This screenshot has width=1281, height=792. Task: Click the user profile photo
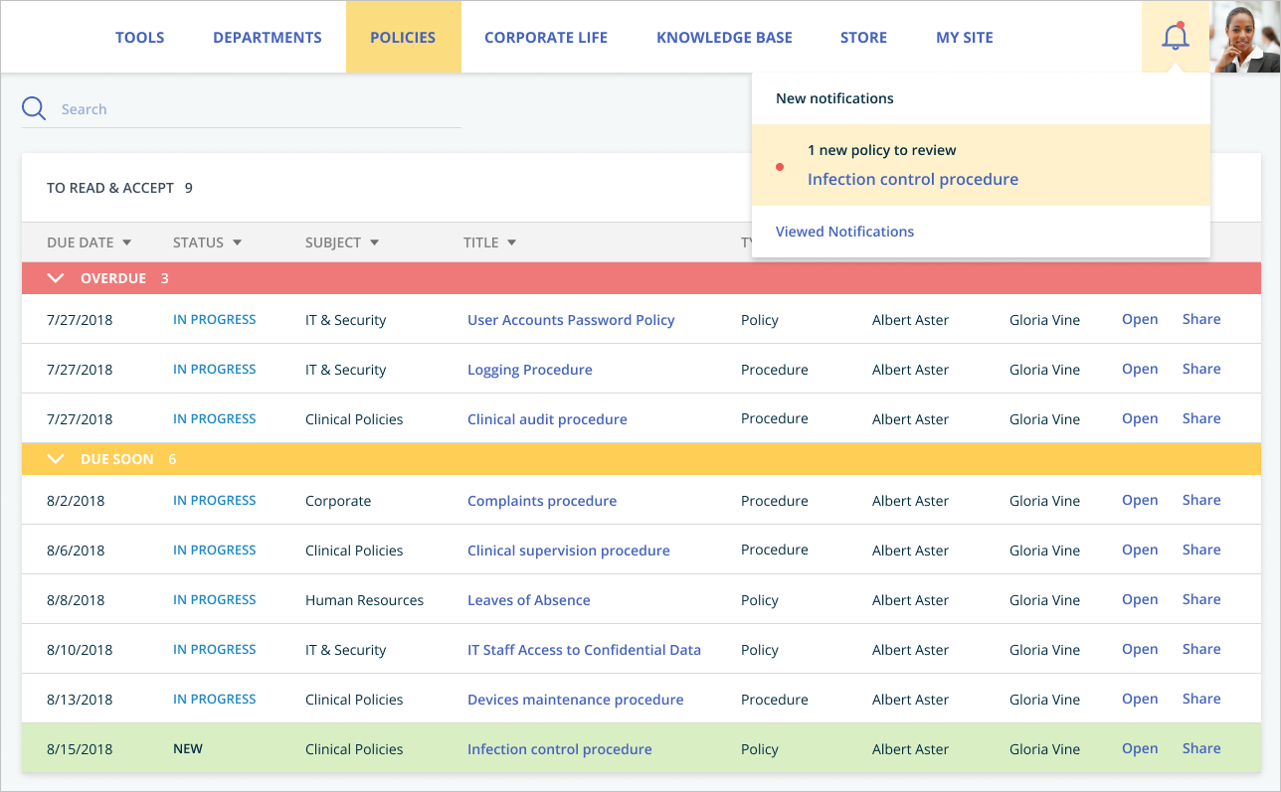[x=1245, y=37]
